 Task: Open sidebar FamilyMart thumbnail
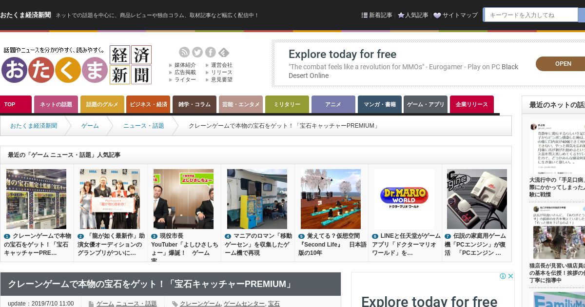tap(559, 299)
